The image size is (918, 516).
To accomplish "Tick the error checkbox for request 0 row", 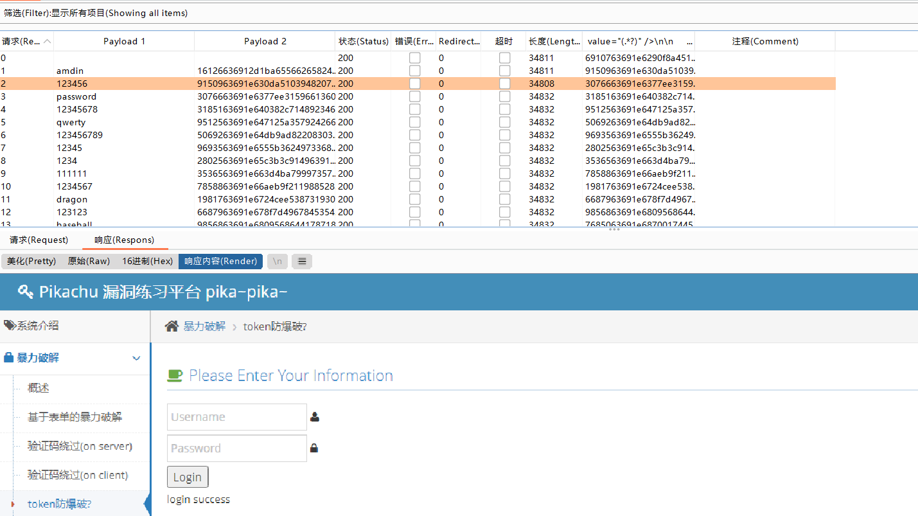I will pos(415,58).
